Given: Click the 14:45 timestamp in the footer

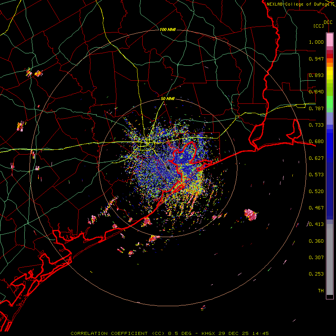Looking at the screenshot, I should click(x=260, y=333).
